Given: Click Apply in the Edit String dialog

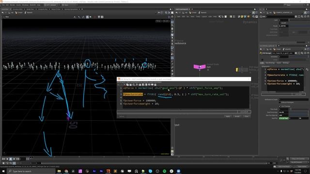Looking at the screenshot, I should [228, 116].
